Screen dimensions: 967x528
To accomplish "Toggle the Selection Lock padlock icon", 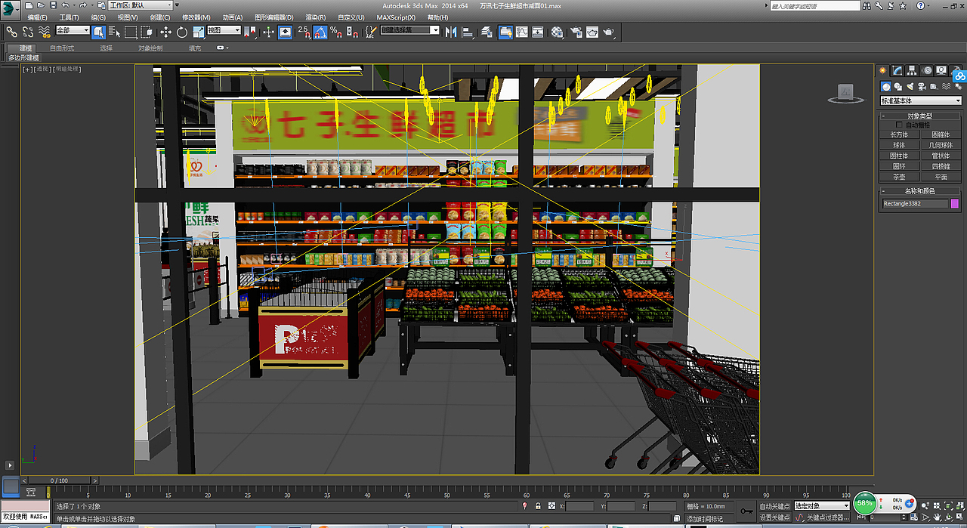I will (538, 506).
